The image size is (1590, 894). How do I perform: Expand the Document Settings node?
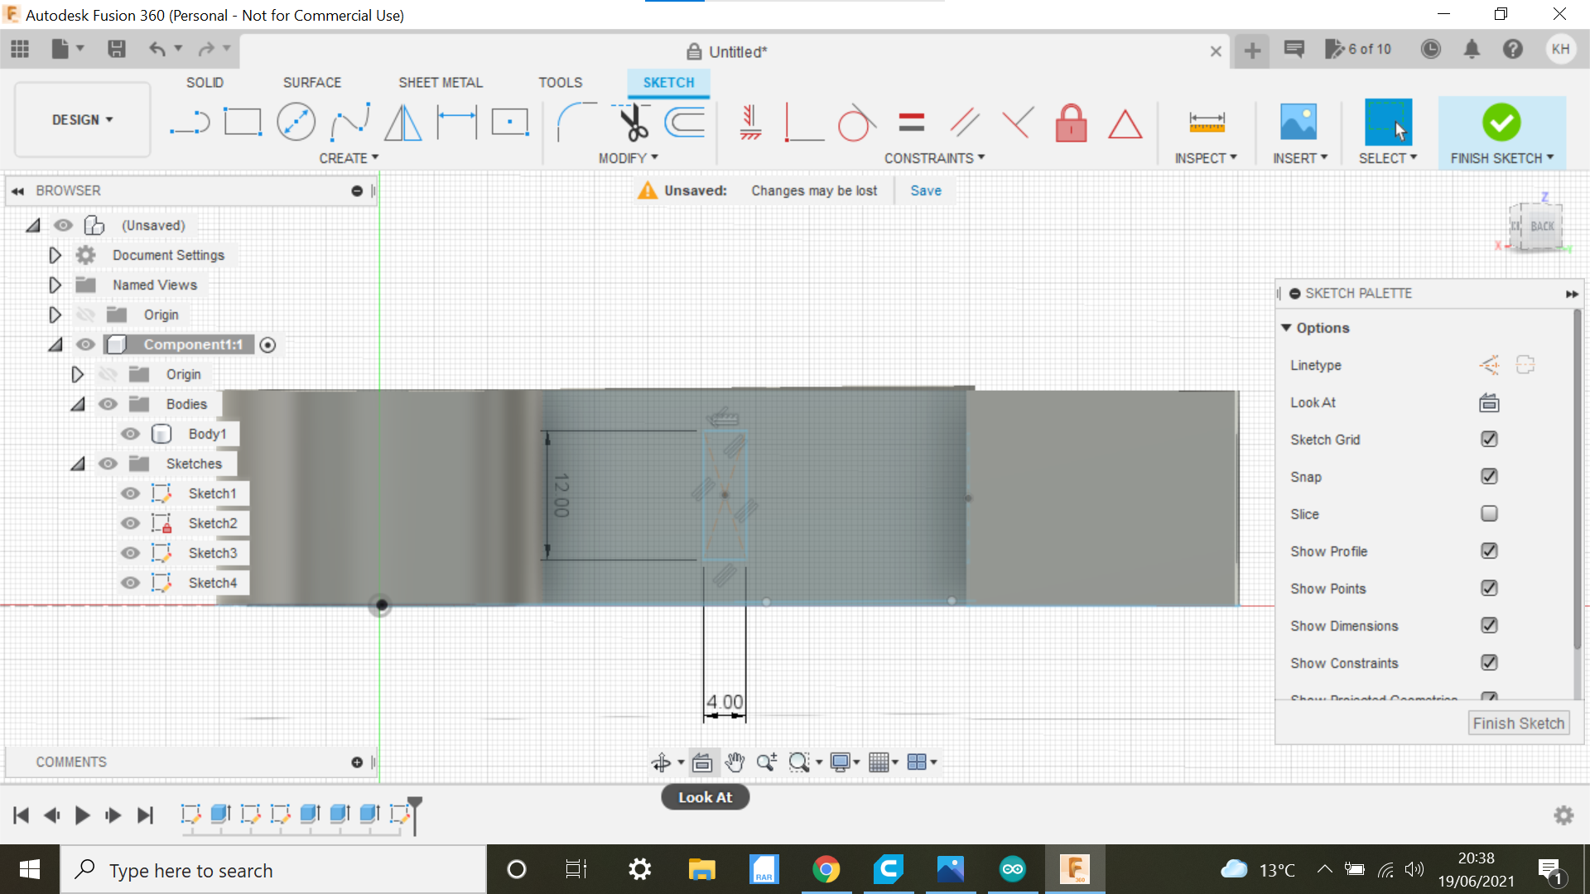click(x=55, y=255)
